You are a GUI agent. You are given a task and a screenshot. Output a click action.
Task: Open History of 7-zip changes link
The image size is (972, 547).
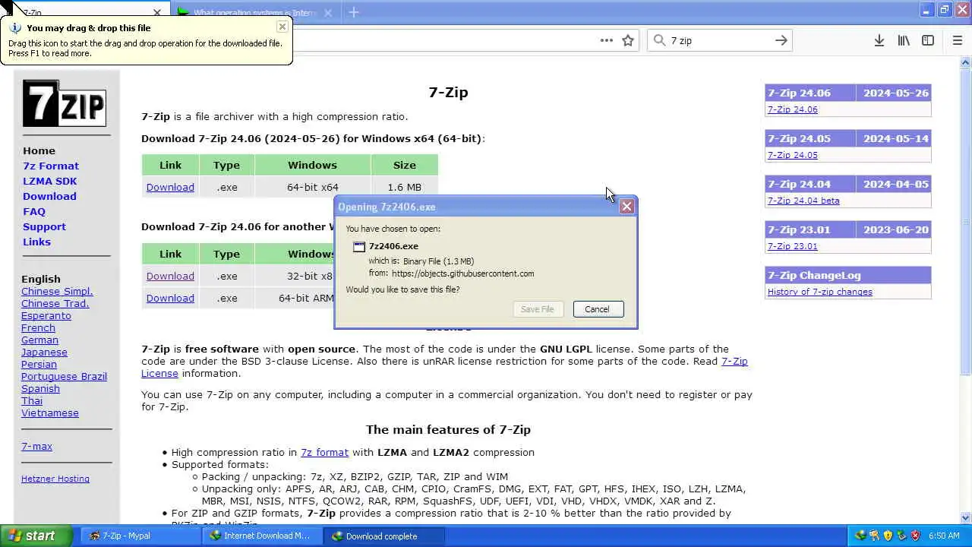819,292
